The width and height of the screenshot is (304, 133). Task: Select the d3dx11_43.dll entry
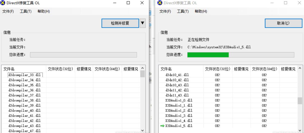coord(177,95)
